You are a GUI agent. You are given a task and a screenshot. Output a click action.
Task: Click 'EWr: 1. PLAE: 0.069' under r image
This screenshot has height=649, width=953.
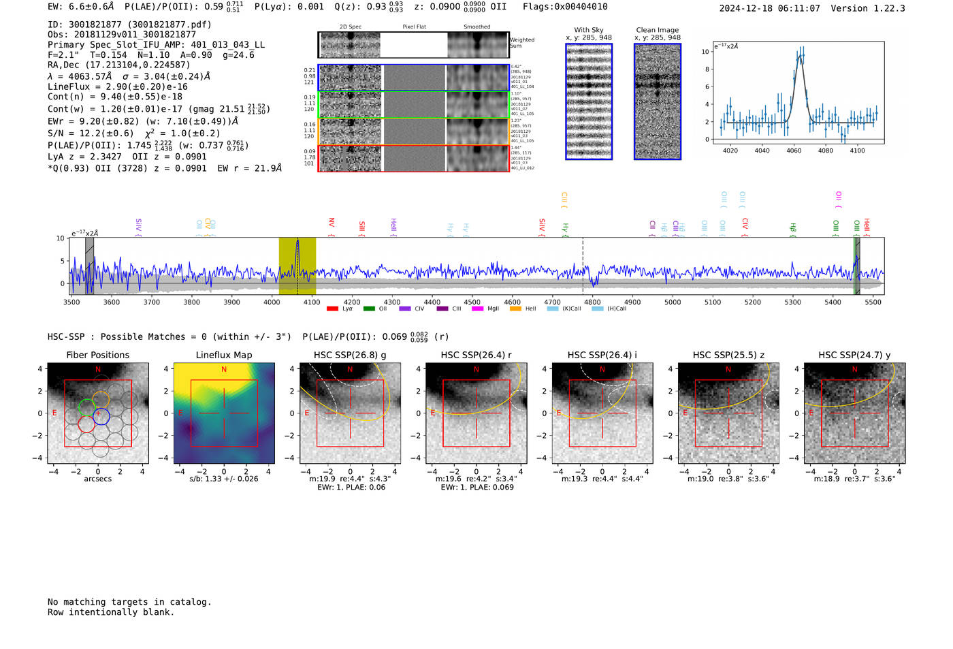476,488
